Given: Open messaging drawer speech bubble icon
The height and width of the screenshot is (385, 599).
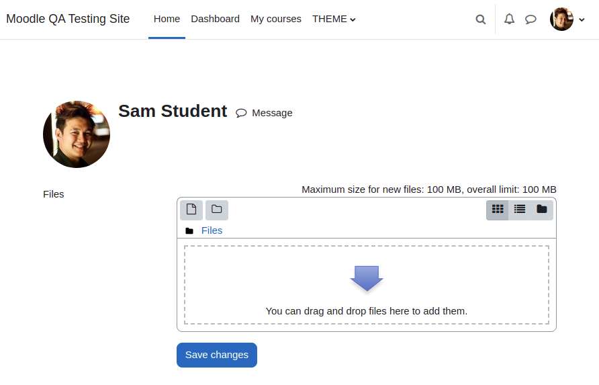Looking at the screenshot, I should coord(531,19).
